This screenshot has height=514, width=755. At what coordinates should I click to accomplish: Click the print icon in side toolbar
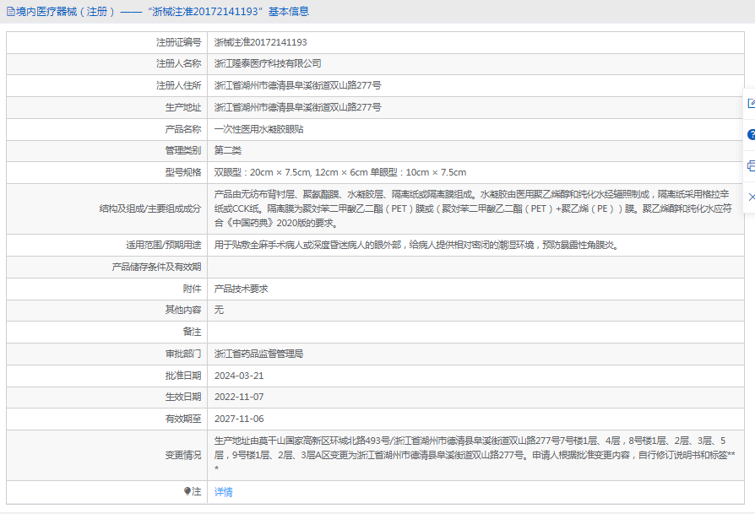point(751,165)
